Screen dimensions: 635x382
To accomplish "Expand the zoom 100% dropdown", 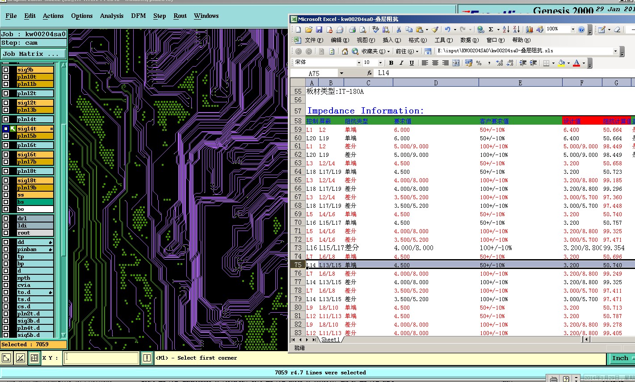I will click(572, 29).
